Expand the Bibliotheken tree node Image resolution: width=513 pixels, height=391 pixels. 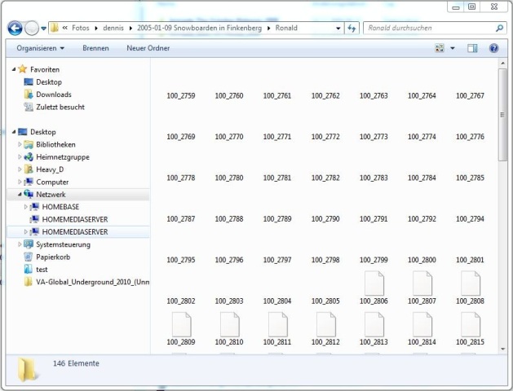[20, 144]
